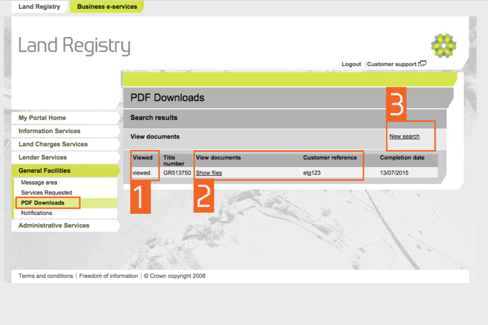488x325 pixels.
Task: Go to Message area
Action: click(39, 183)
